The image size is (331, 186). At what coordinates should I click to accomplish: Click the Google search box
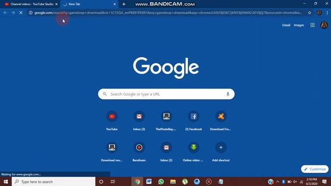(166, 94)
